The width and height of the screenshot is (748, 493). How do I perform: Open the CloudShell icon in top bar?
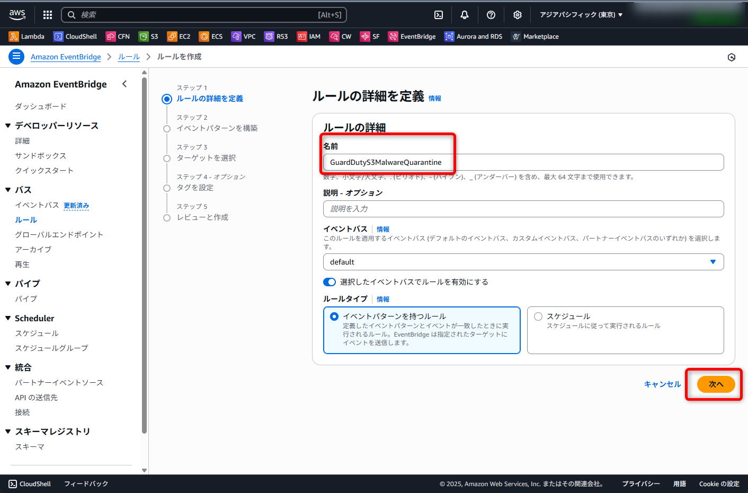[439, 15]
